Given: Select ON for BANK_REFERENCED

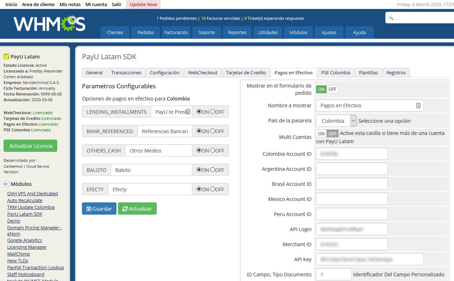Looking at the screenshot, I should point(199,131).
